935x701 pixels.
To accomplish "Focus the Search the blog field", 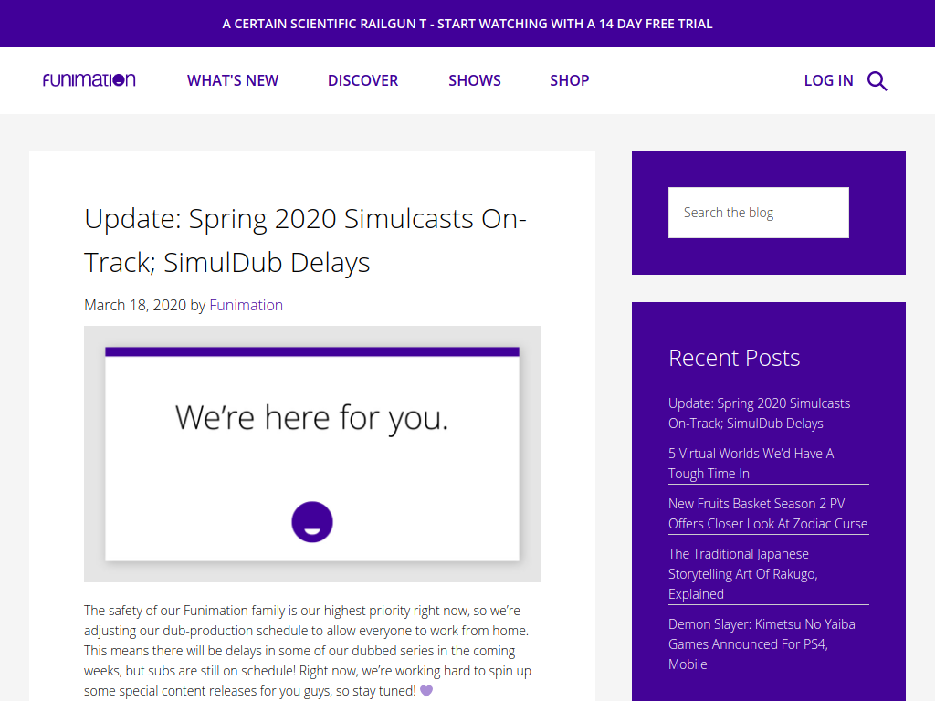I will point(759,213).
